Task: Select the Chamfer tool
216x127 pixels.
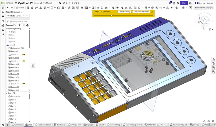Action: [x=59, y=8]
